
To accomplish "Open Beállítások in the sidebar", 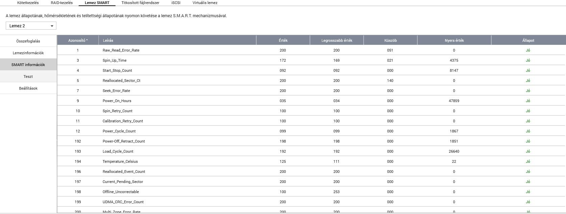I will pyautogui.click(x=28, y=88).
